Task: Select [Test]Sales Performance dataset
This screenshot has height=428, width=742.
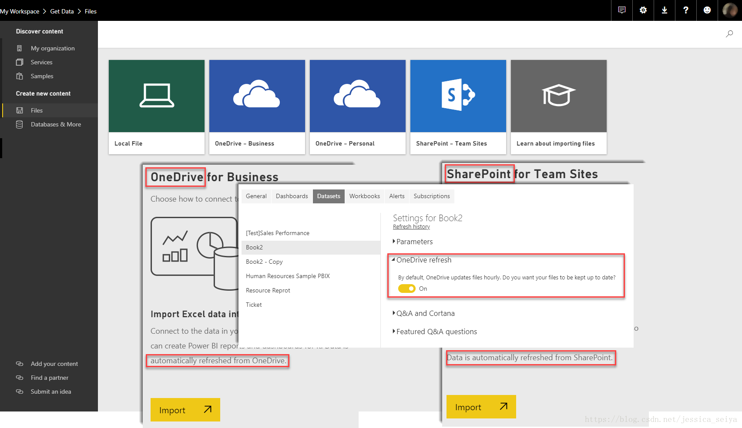Action: click(311, 233)
